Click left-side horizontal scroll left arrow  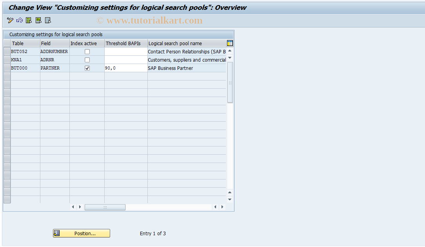pyautogui.click(x=73, y=207)
